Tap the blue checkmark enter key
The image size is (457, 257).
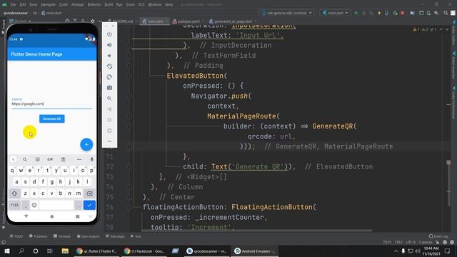(89, 205)
